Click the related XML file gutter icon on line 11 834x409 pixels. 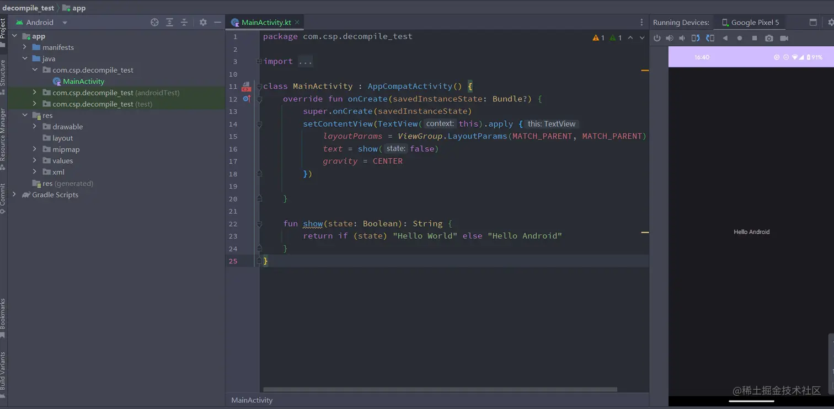click(247, 87)
